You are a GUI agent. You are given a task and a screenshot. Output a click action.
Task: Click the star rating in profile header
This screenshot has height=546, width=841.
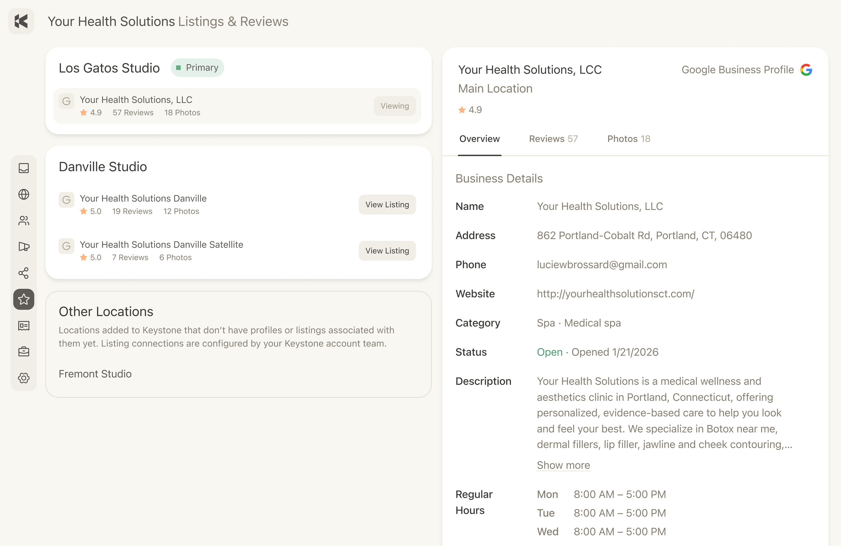pyautogui.click(x=470, y=110)
